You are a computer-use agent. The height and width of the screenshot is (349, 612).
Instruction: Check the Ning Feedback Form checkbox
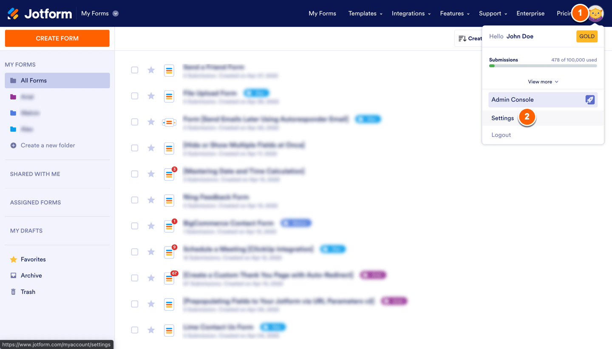point(135,200)
